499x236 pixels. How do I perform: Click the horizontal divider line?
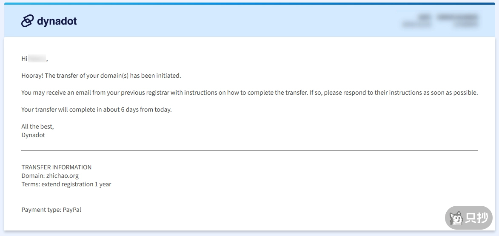pyautogui.click(x=249, y=150)
